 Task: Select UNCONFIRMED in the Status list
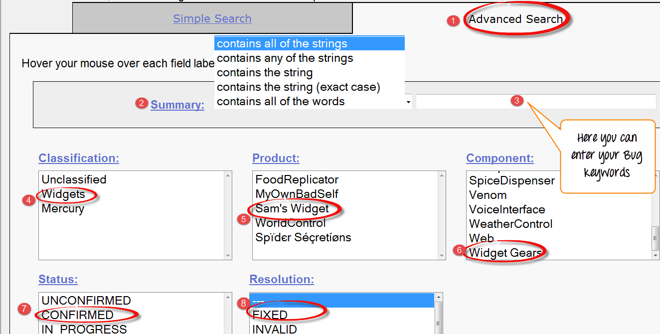click(x=86, y=301)
